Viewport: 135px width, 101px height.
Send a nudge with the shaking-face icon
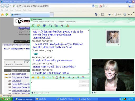pyautogui.click(x=44, y=77)
